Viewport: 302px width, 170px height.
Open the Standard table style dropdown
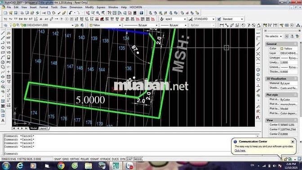tap(242, 19)
